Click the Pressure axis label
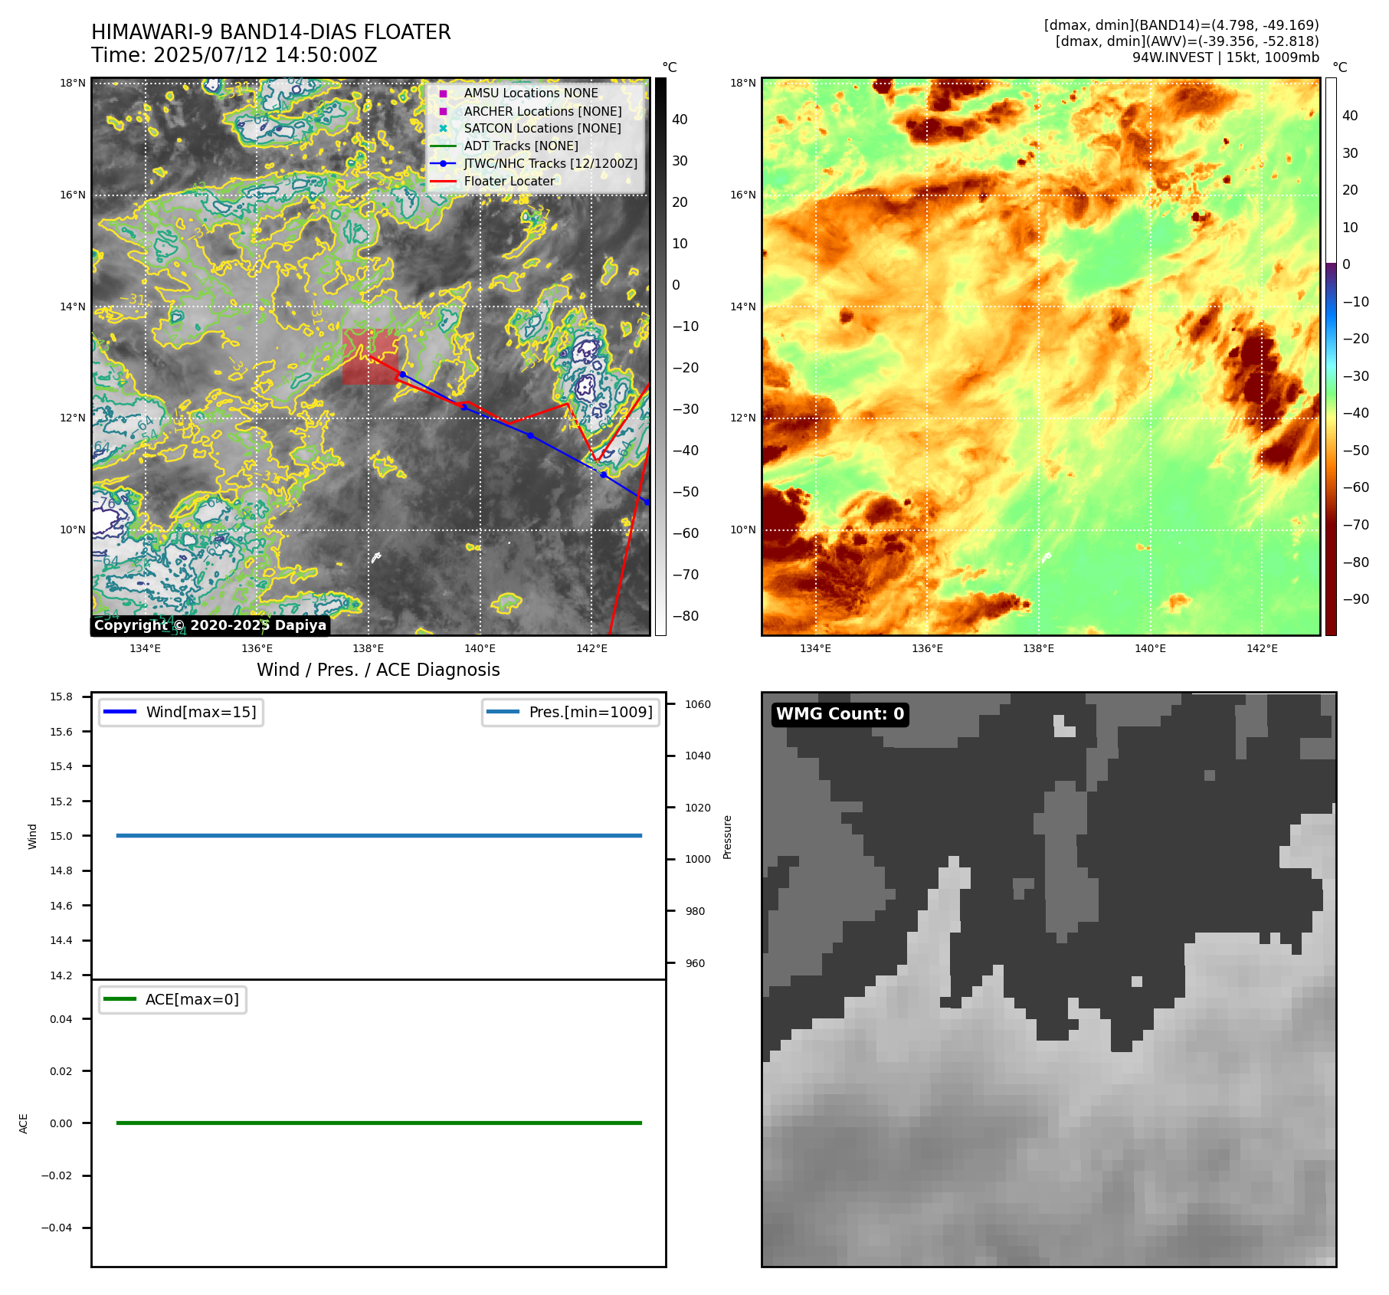The height and width of the screenshot is (1295, 1389). tap(728, 837)
